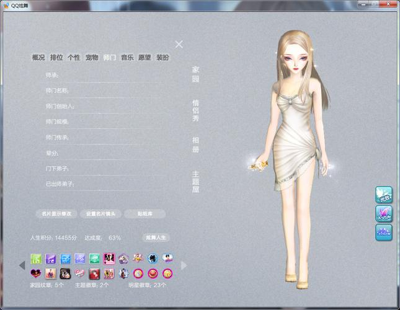Select the purple badge second in top row
This screenshot has width=400, height=310.
tap(51, 259)
